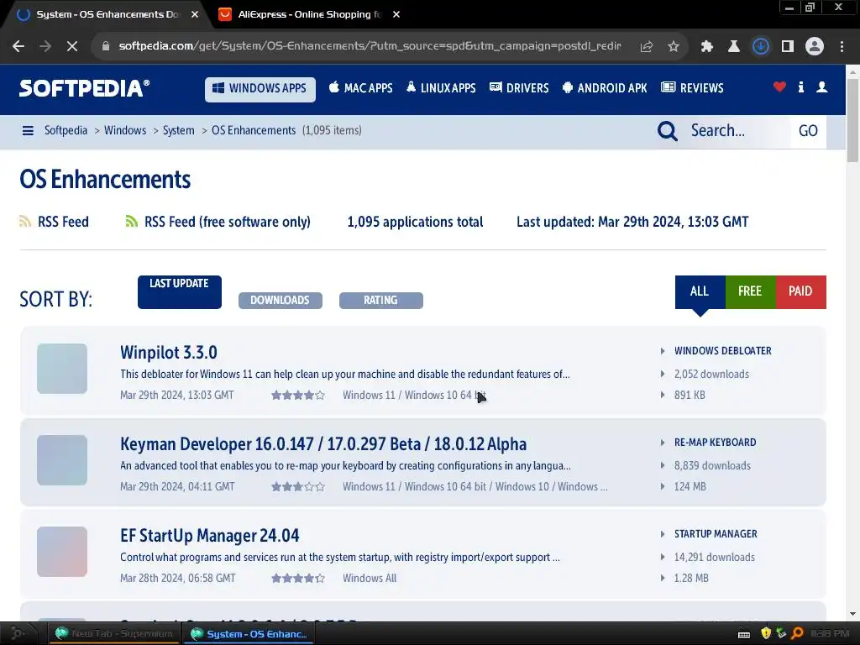Screen dimensions: 860x645
Task: Open the flask experiments icon in the toolbar
Action: tap(733, 47)
